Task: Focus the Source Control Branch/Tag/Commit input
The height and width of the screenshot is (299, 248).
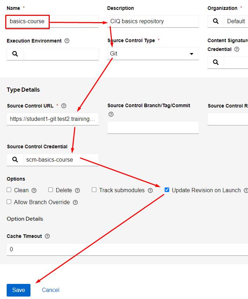Action: tap(153, 128)
